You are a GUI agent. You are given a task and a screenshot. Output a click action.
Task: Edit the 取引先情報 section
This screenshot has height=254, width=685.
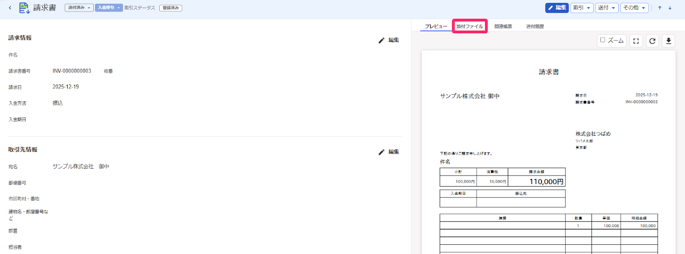pos(389,152)
